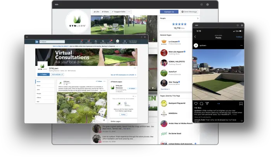Select Jobs tab in LinkedIn sidebar
Viewport: 271px width, 157px height.
[x=45, y=90]
